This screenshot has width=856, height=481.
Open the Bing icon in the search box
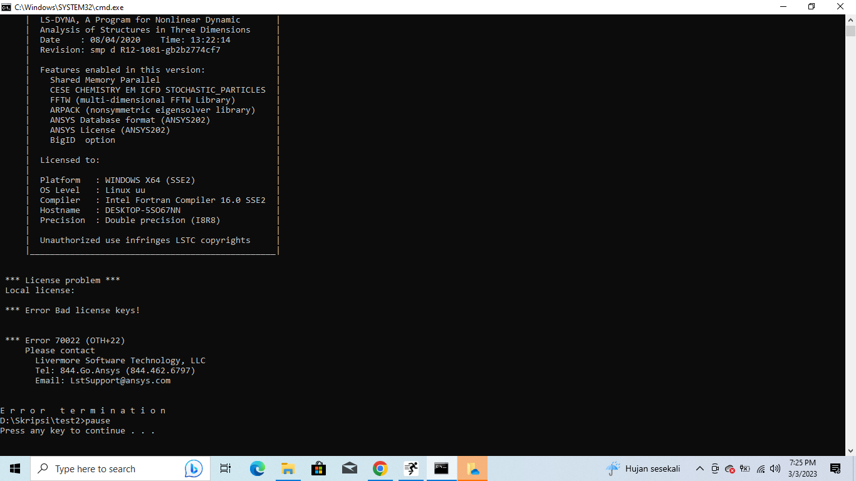[x=193, y=468]
